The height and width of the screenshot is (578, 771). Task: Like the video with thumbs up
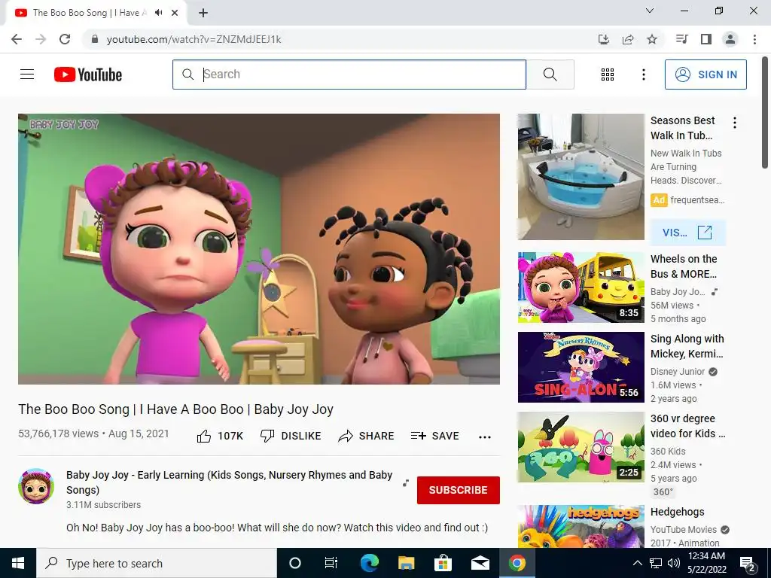220,436
